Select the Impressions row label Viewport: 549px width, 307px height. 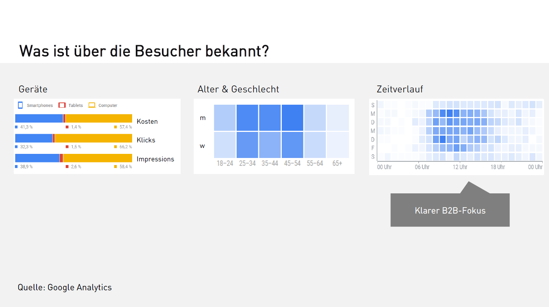[155, 159]
